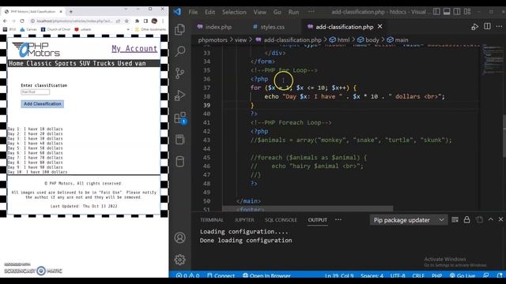Switch to the TERMINAL panel tab
The height and width of the screenshot is (284, 506).
pyautogui.click(x=212, y=220)
